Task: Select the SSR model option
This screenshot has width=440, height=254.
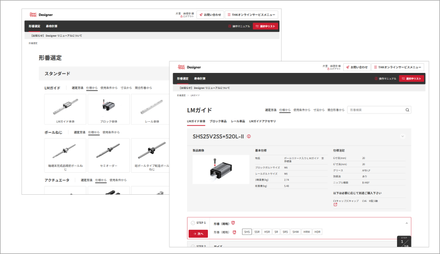Action: tap(257, 232)
